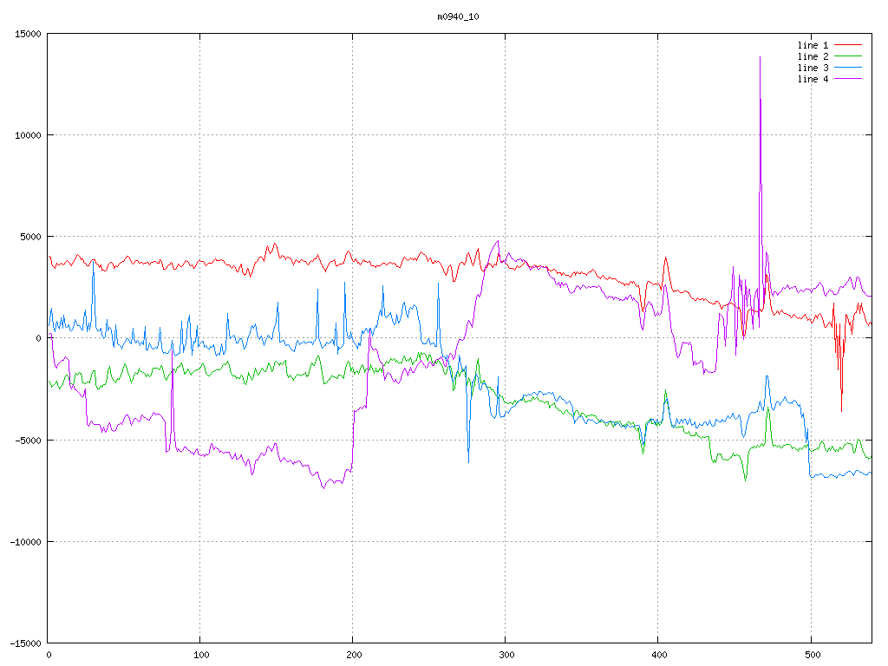Click the 15000 label on the y-axis
The image size is (888, 666).
[28, 34]
